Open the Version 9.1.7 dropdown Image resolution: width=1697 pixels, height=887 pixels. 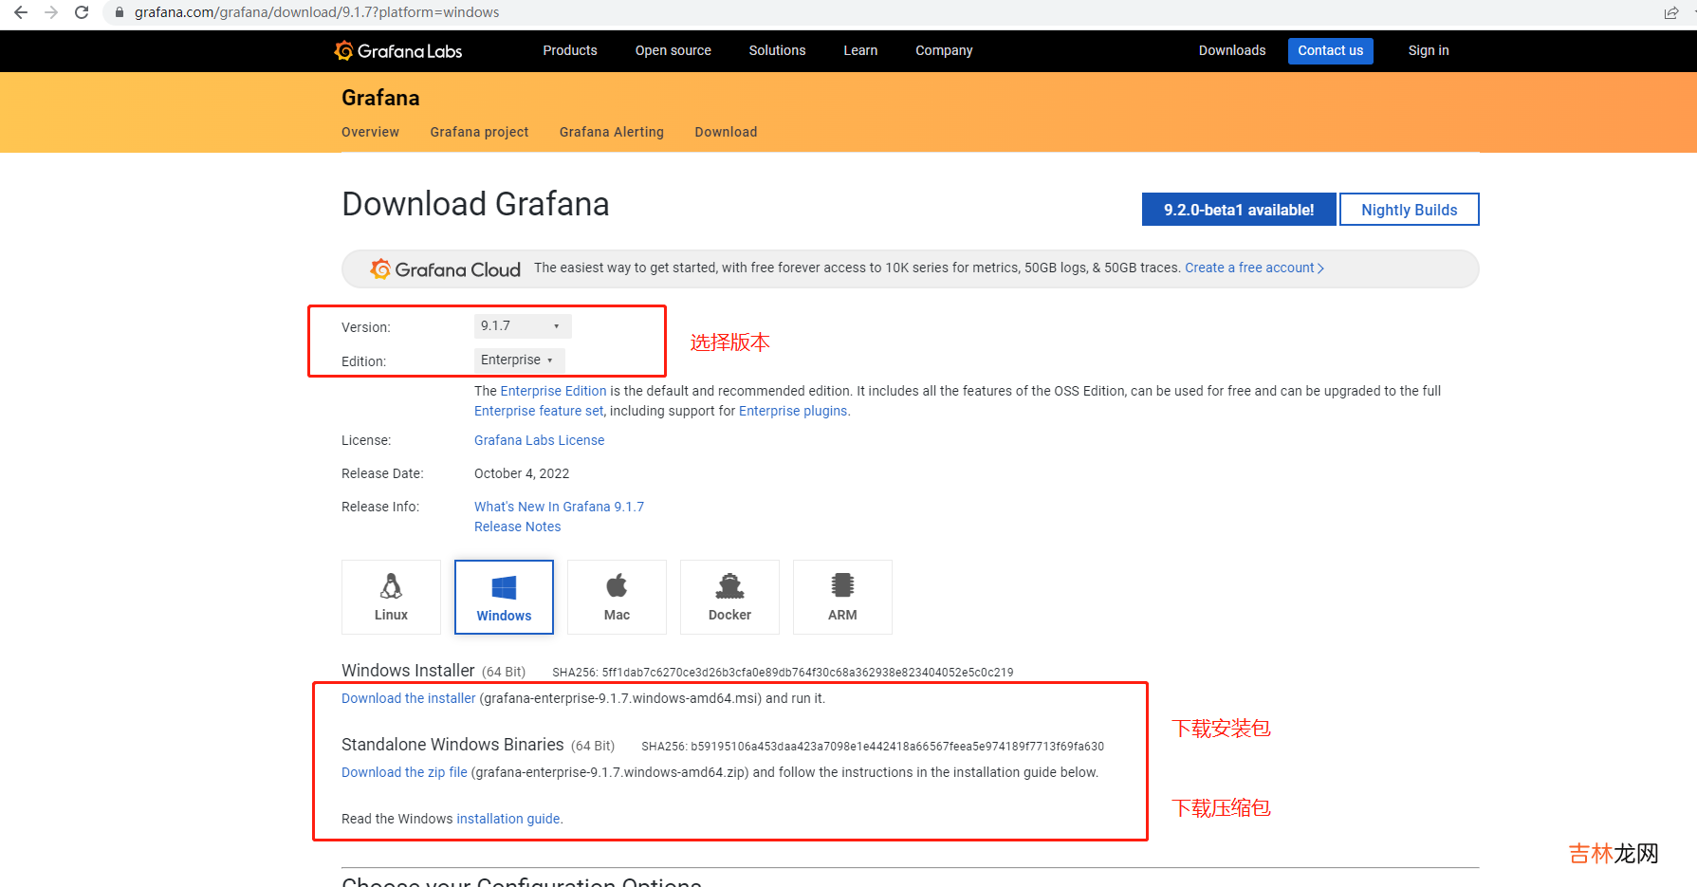coord(523,325)
